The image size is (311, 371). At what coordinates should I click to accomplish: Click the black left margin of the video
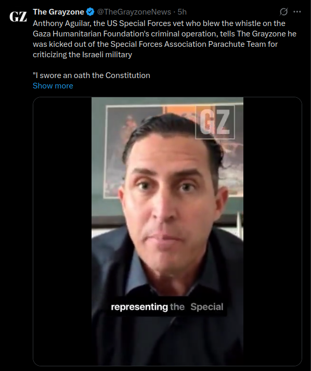[62, 232]
